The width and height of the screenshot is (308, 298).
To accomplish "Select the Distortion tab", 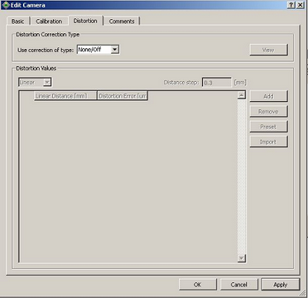I will coord(85,21).
